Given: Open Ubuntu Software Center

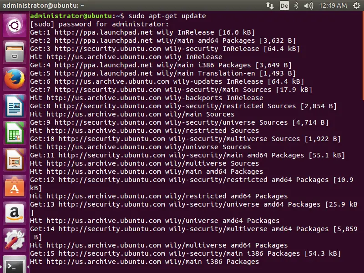Looking at the screenshot, I should pyautogui.click(x=15, y=187).
